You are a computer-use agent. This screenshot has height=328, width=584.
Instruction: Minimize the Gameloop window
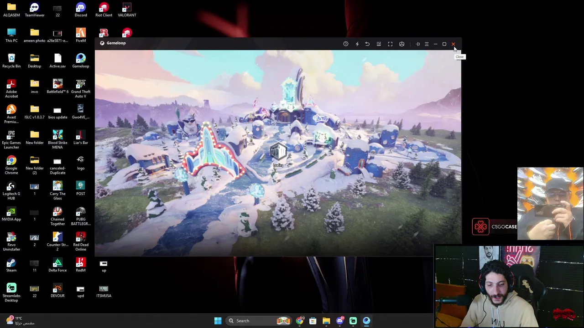435,44
